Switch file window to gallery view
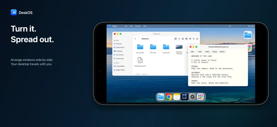This screenshot has height=127, width=277. [x=186, y=39]
